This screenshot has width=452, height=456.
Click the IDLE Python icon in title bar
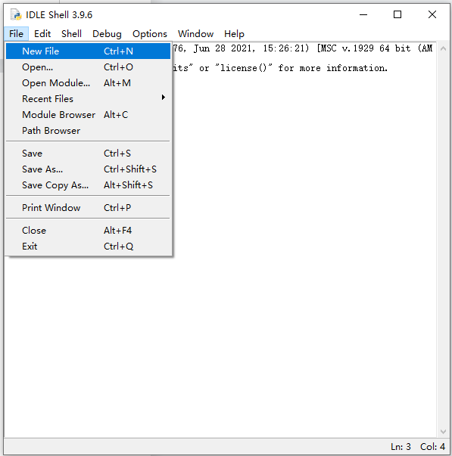tap(15, 14)
